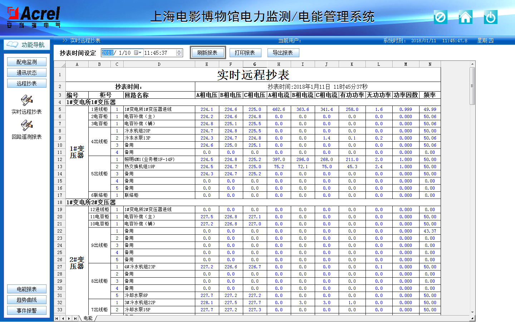Open the date picker calendar dropdown
Viewport: 515px width, 322px height.
point(138,53)
